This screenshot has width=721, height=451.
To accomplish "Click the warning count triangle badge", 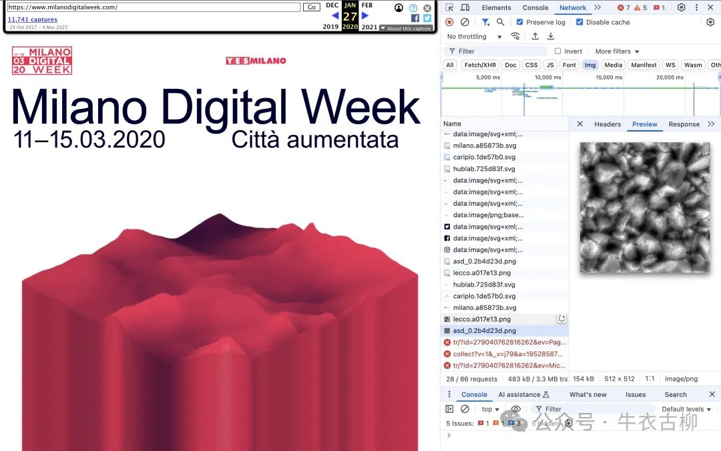I will [x=640, y=7].
